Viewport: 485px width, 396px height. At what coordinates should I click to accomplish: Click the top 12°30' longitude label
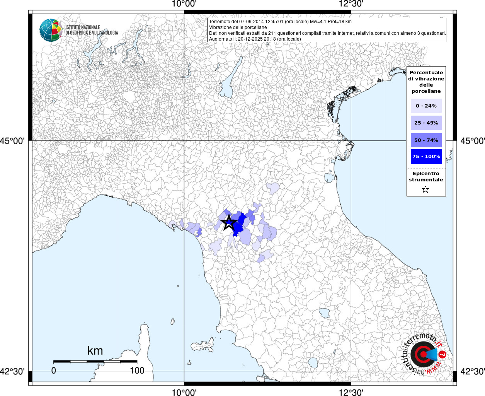pos(351,4)
